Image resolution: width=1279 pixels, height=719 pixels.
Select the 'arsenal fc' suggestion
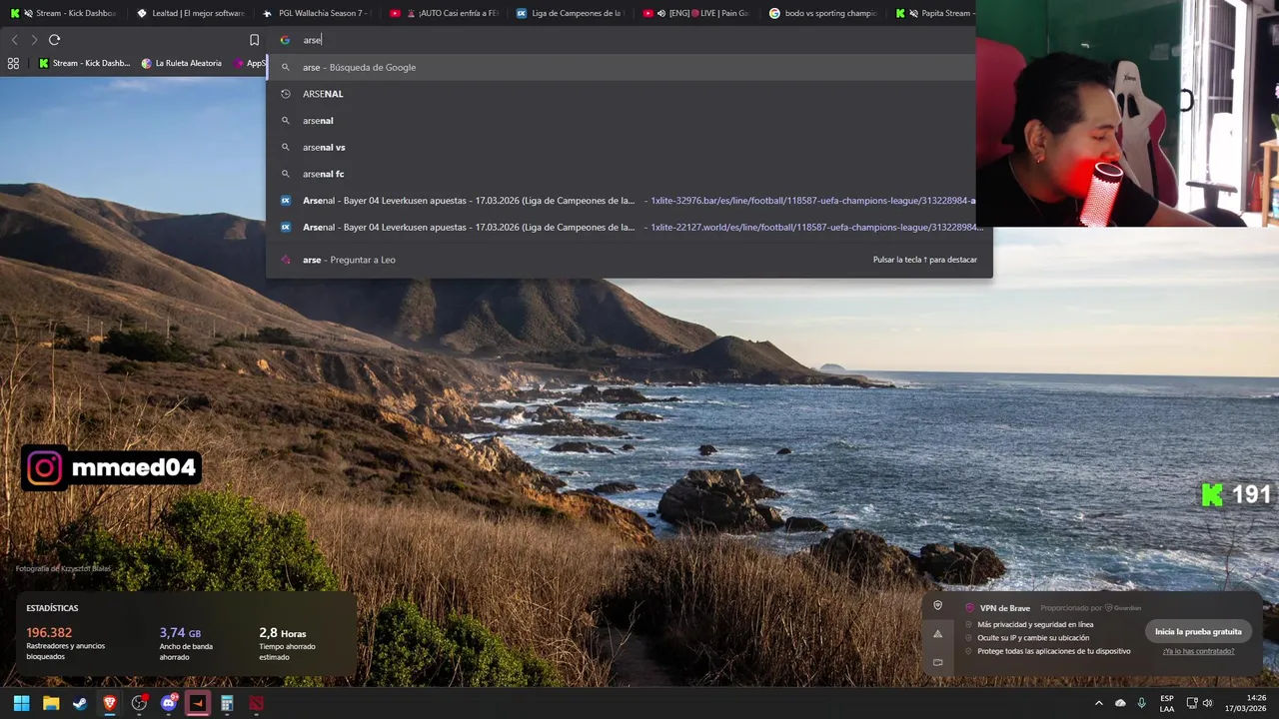[x=629, y=174]
